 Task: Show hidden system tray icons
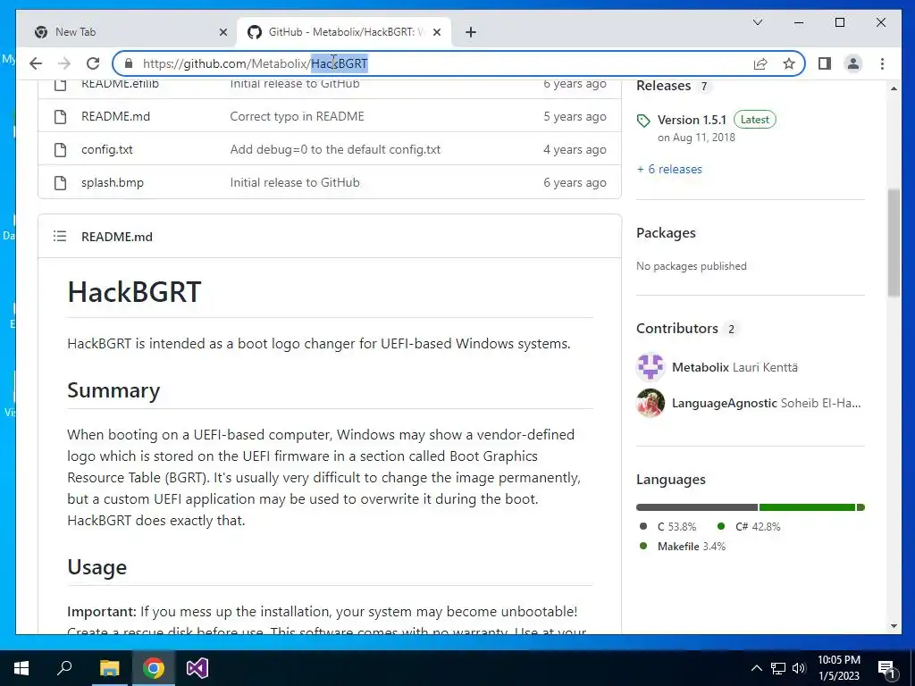point(756,668)
